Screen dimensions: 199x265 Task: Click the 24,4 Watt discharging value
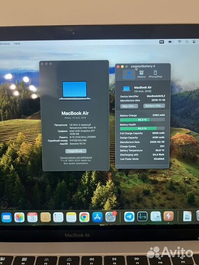[158, 155]
